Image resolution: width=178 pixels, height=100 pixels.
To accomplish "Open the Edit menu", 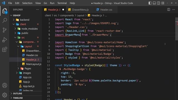I will [17, 3].
